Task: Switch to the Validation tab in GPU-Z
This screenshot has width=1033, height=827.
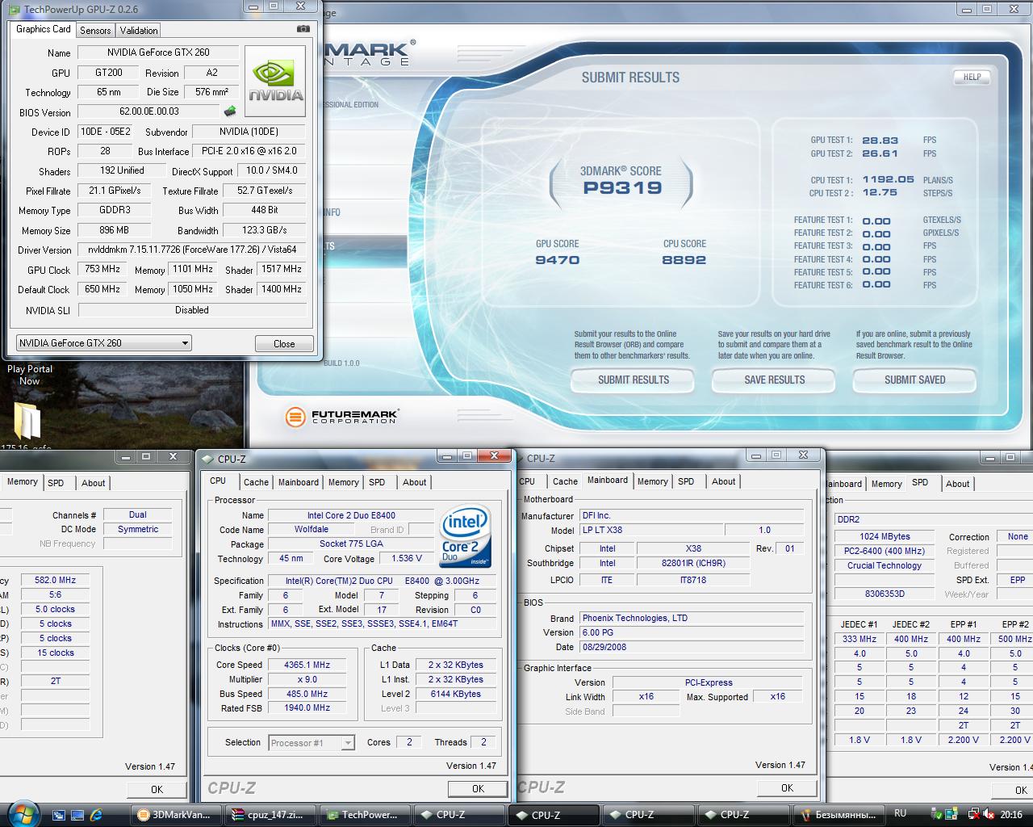Action: click(139, 30)
